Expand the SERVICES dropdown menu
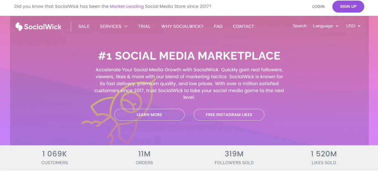 [x=114, y=26]
